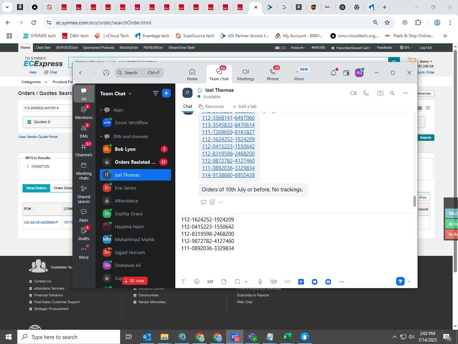Go back using the Zoom back arrow
Screen dimensions: 458x344
[x=81, y=73]
